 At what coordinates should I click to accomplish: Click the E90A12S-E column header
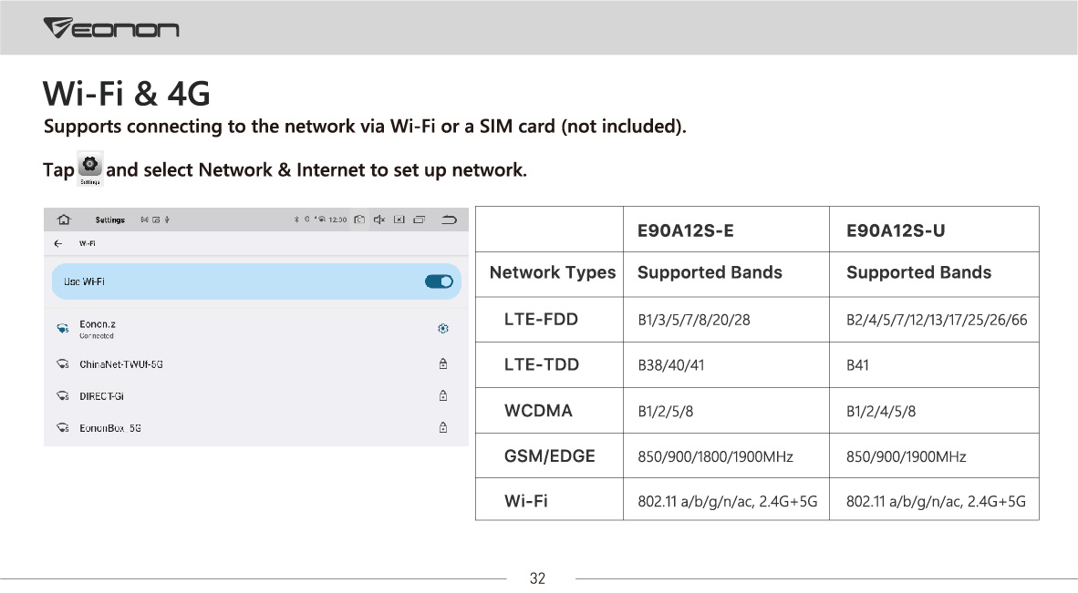(686, 230)
